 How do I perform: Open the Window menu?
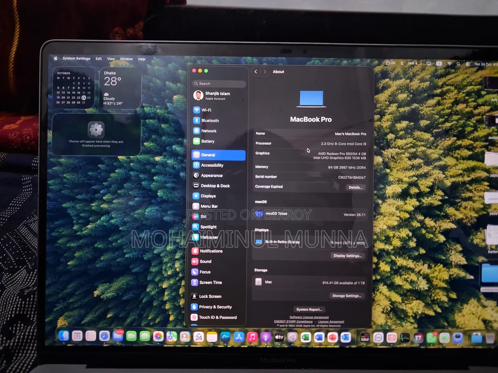point(126,59)
